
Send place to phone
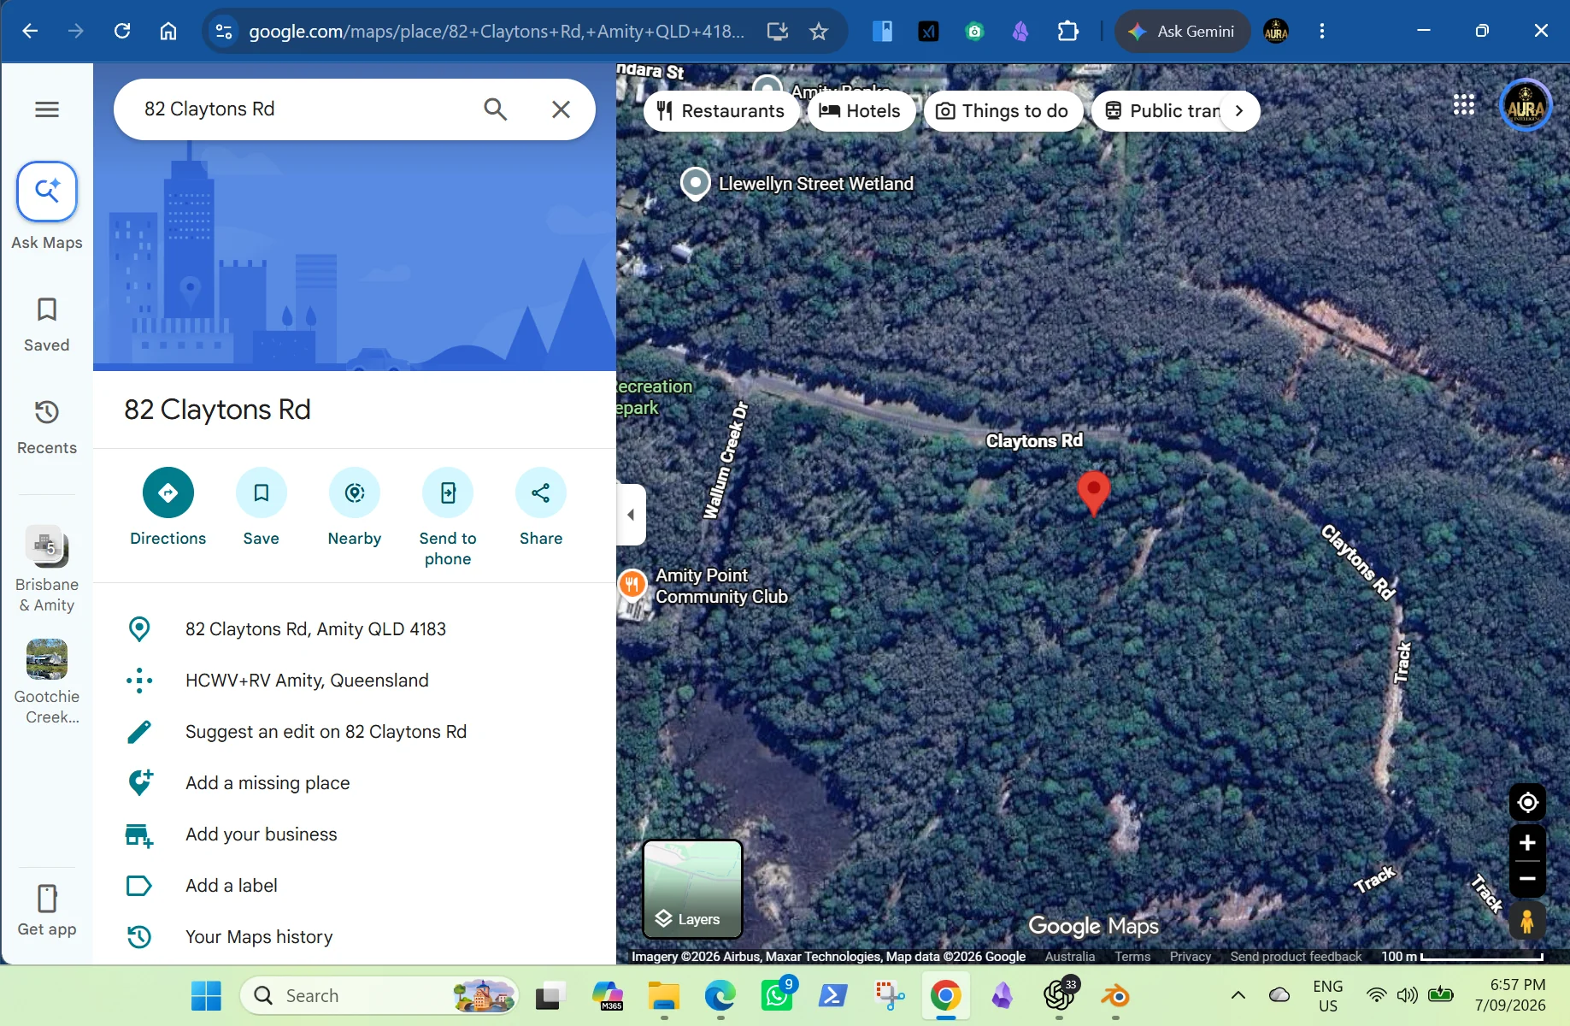pos(448,517)
